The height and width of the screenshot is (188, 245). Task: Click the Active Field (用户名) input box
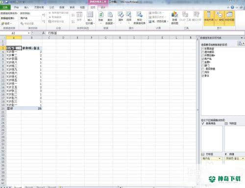click(x=30, y=18)
